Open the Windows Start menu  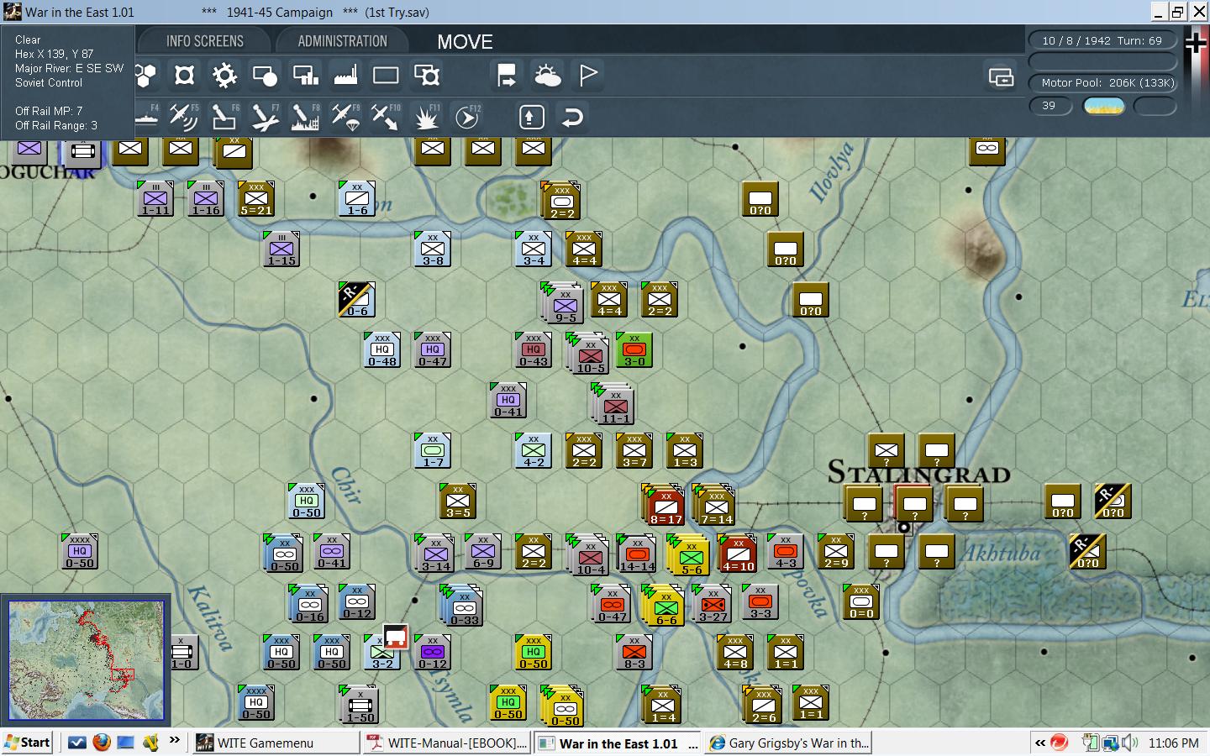(27, 743)
